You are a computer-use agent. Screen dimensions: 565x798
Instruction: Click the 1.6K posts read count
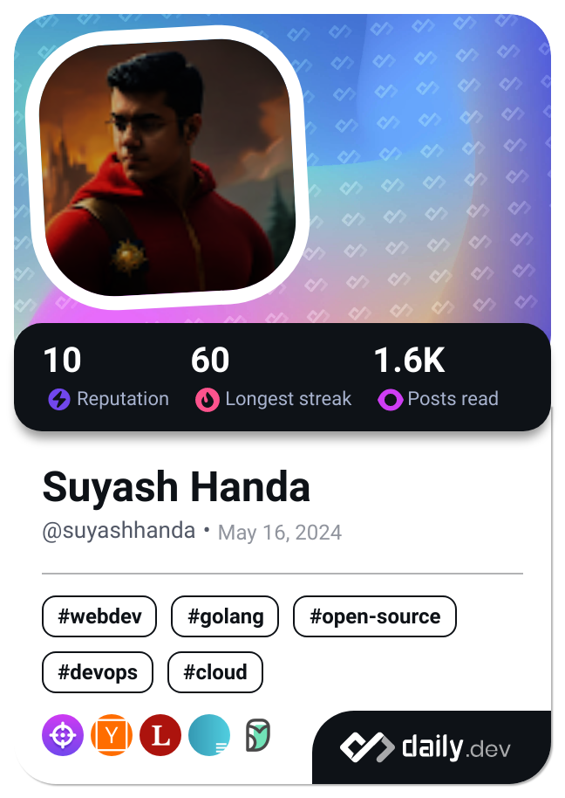[x=410, y=360]
